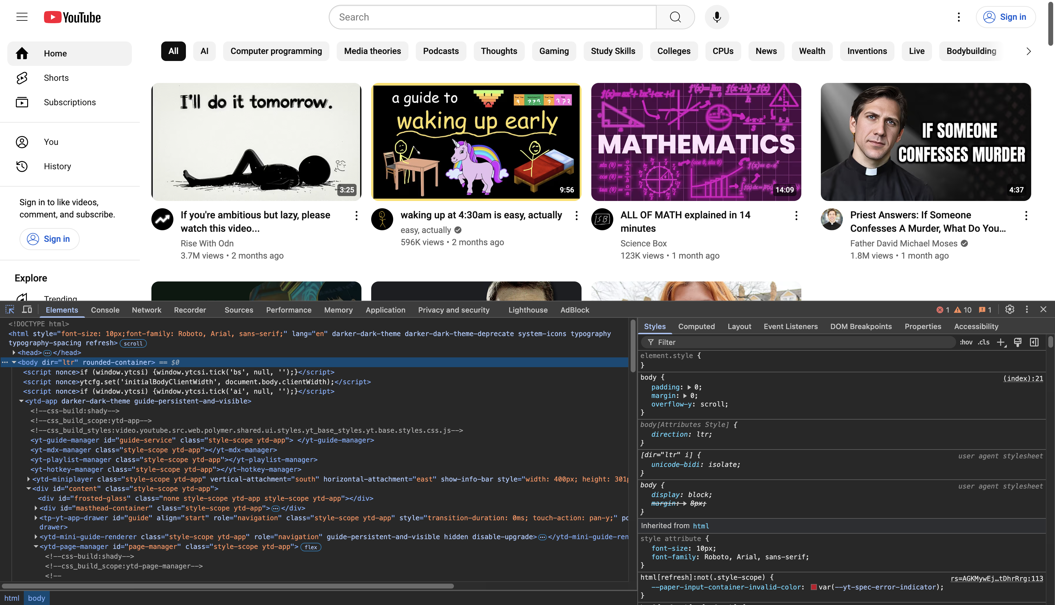Open the Computed styles tab

696,327
